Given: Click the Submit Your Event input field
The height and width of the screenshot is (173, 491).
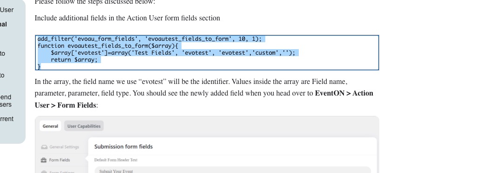Looking at the screenshot, I should click(x=233, y=170).
